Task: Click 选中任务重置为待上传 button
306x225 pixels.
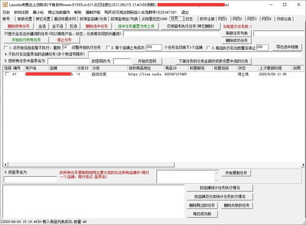Action: click(x=136, y=26)
